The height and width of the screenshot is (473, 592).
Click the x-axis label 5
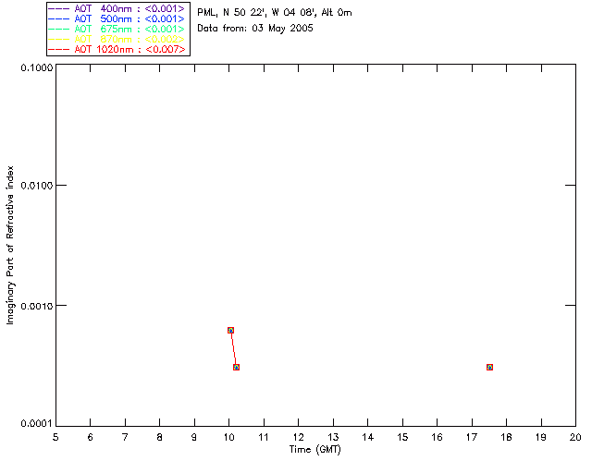(55, 437)
